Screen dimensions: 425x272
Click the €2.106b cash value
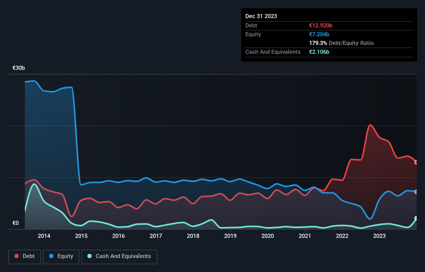[x=319, y=52]
